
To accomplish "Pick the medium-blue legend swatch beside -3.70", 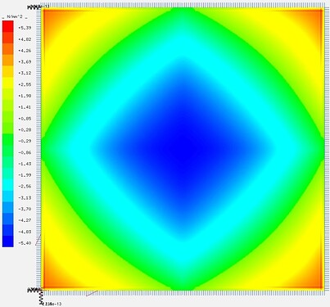I will tap(8, 208).
